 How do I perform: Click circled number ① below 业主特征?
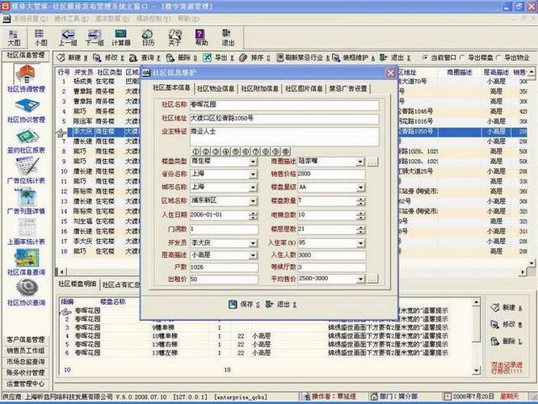click(x=196, y=151)
